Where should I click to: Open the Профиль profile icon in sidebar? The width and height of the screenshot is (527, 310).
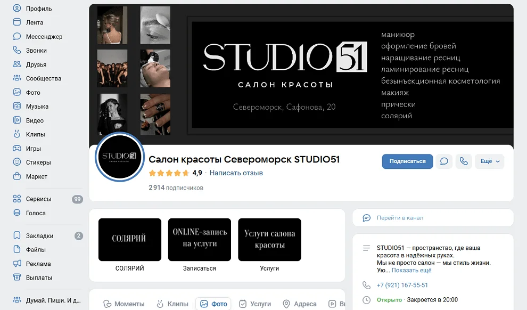17,9
